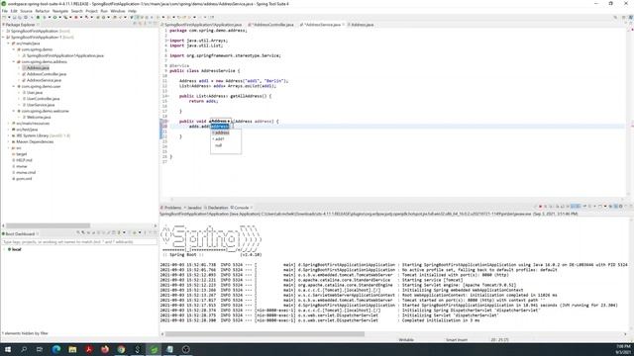
Task: Open Task View on the taskbar
Action: [x=40, y=349]
